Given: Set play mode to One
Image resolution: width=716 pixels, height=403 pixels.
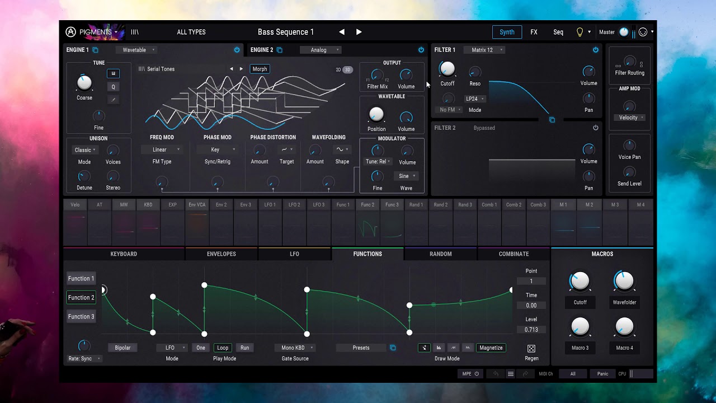Looking at the screenshot, I should (201, 348).
